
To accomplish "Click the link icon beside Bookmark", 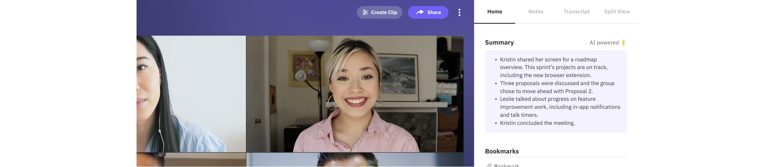I will click(489, 165).
